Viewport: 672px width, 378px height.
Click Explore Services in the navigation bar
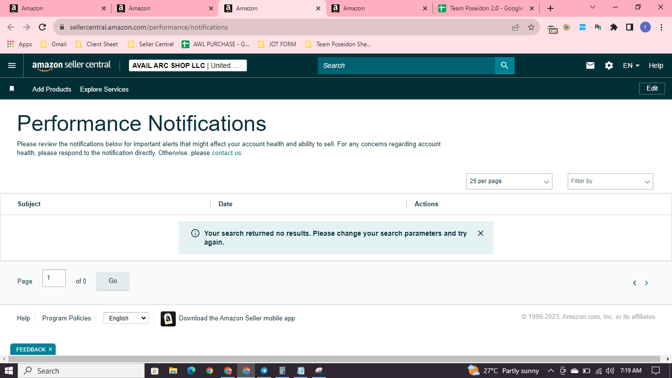point(104,89)
